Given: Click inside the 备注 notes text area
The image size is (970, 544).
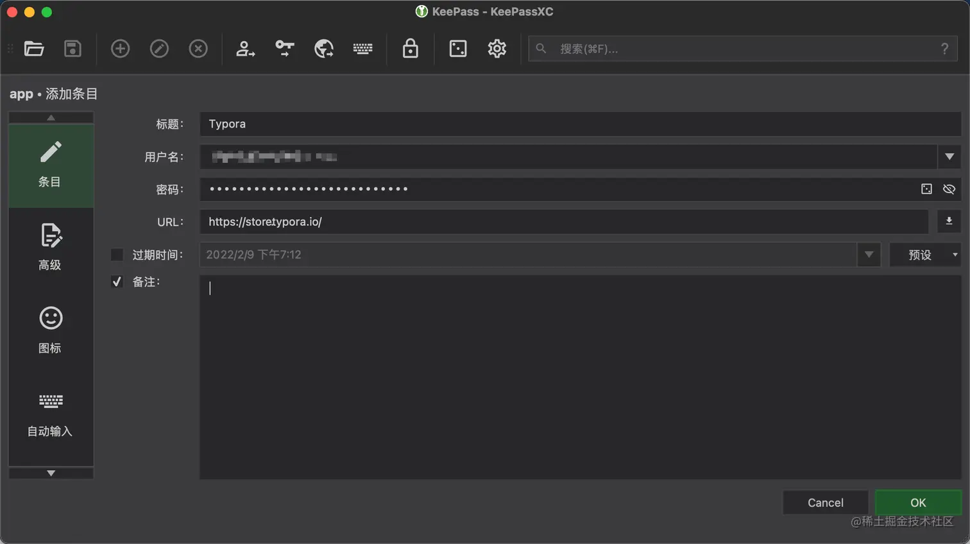Looking at the screenshot, I should click(x=580, y=377).
